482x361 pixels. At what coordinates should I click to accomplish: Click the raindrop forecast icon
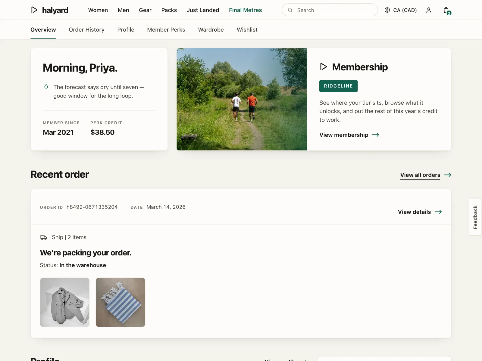[x=46, y=87]
